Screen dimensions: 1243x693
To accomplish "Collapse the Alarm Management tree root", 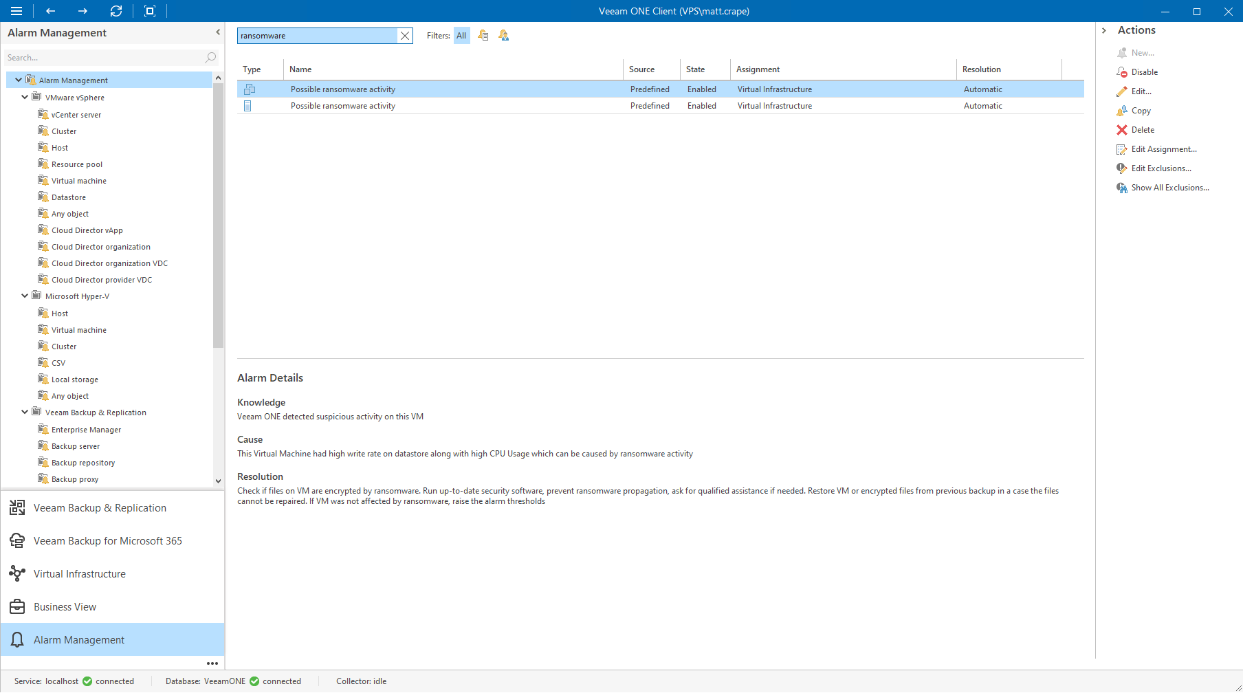I will tap(19, 80).
